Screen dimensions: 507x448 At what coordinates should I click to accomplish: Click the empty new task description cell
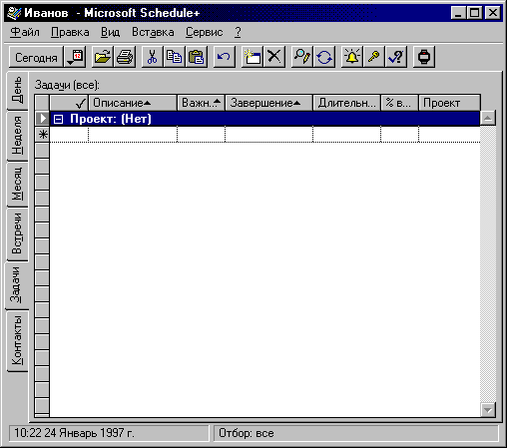coord(133,135)
